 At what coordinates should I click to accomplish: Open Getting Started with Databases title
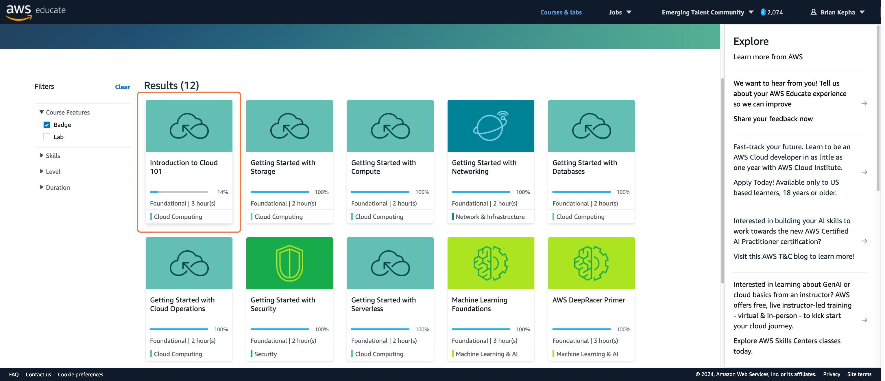coord(585,167)
